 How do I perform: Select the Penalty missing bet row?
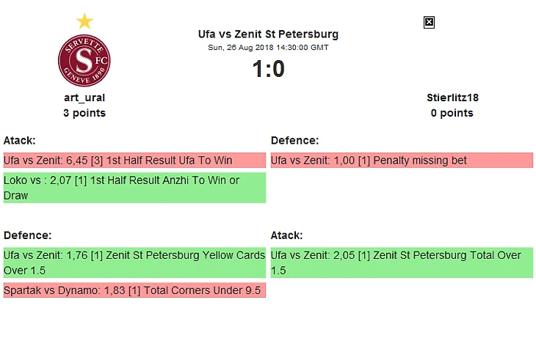402,161
